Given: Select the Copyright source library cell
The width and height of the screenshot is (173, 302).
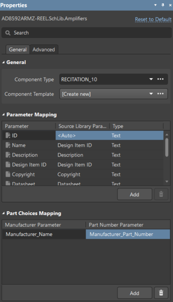Looking at the screenshot, I should [83, 174].
